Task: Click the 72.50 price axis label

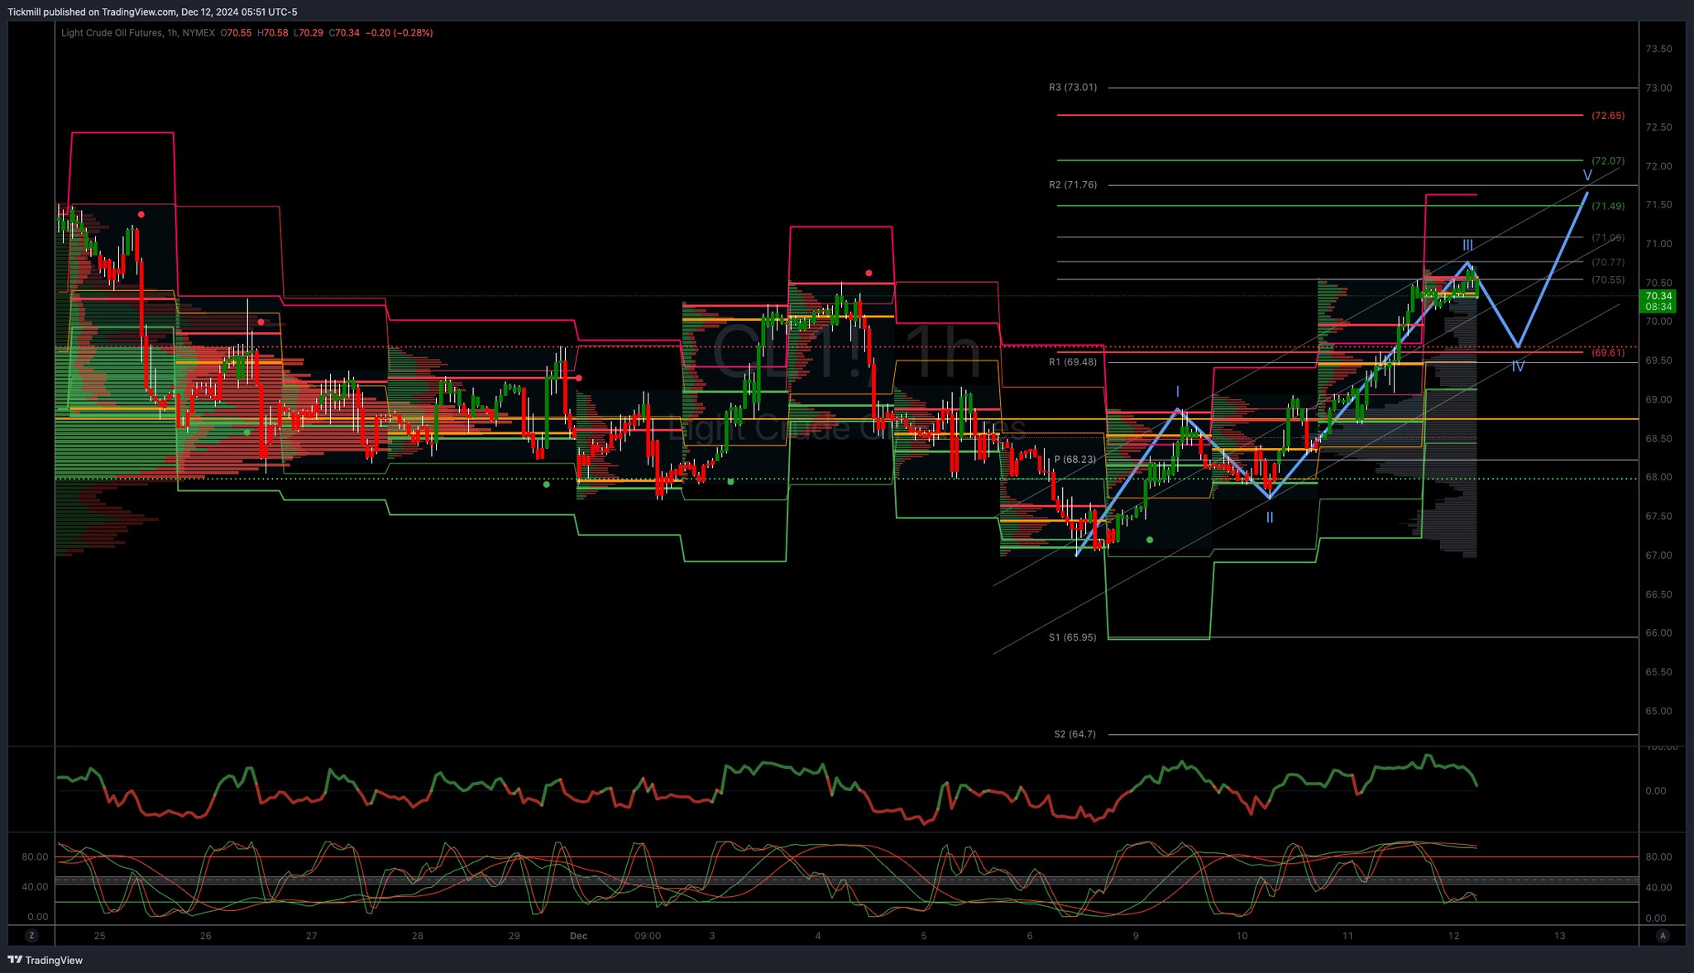Action: [1658, 127]
